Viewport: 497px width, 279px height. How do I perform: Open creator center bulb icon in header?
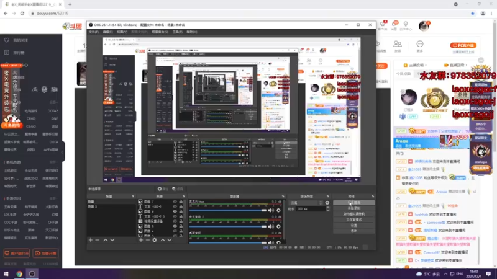click(406, 26)
